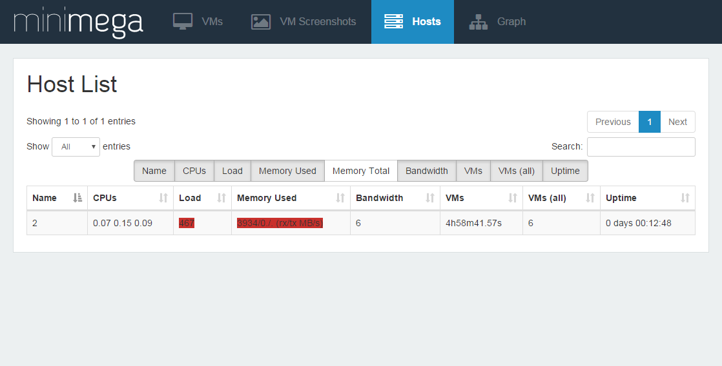
Task: Toggle VMs (all) column visibility
Action: click(517, 171)
